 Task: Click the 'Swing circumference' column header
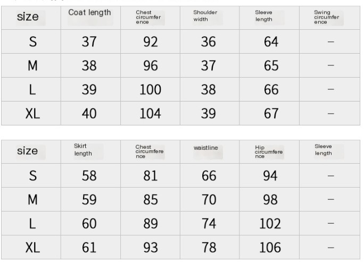pyautogui.click(x=326, y=17)
